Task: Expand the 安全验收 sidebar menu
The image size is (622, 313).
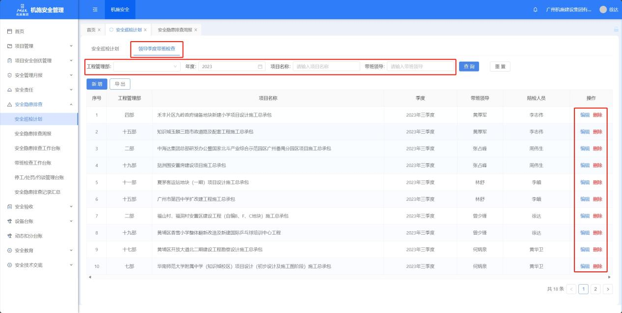Action: (71, 207)
